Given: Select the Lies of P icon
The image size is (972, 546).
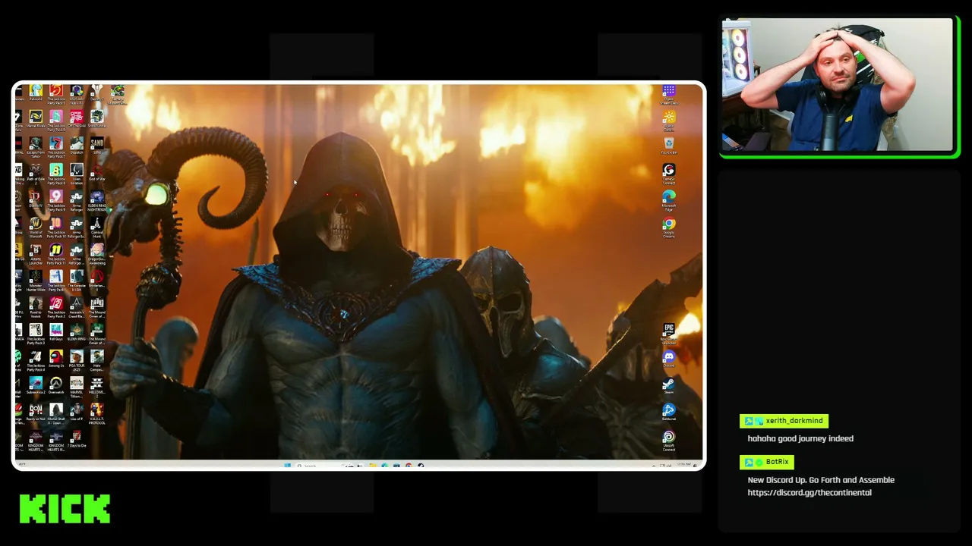Looking at the screenshot, I should pos(77,413).
